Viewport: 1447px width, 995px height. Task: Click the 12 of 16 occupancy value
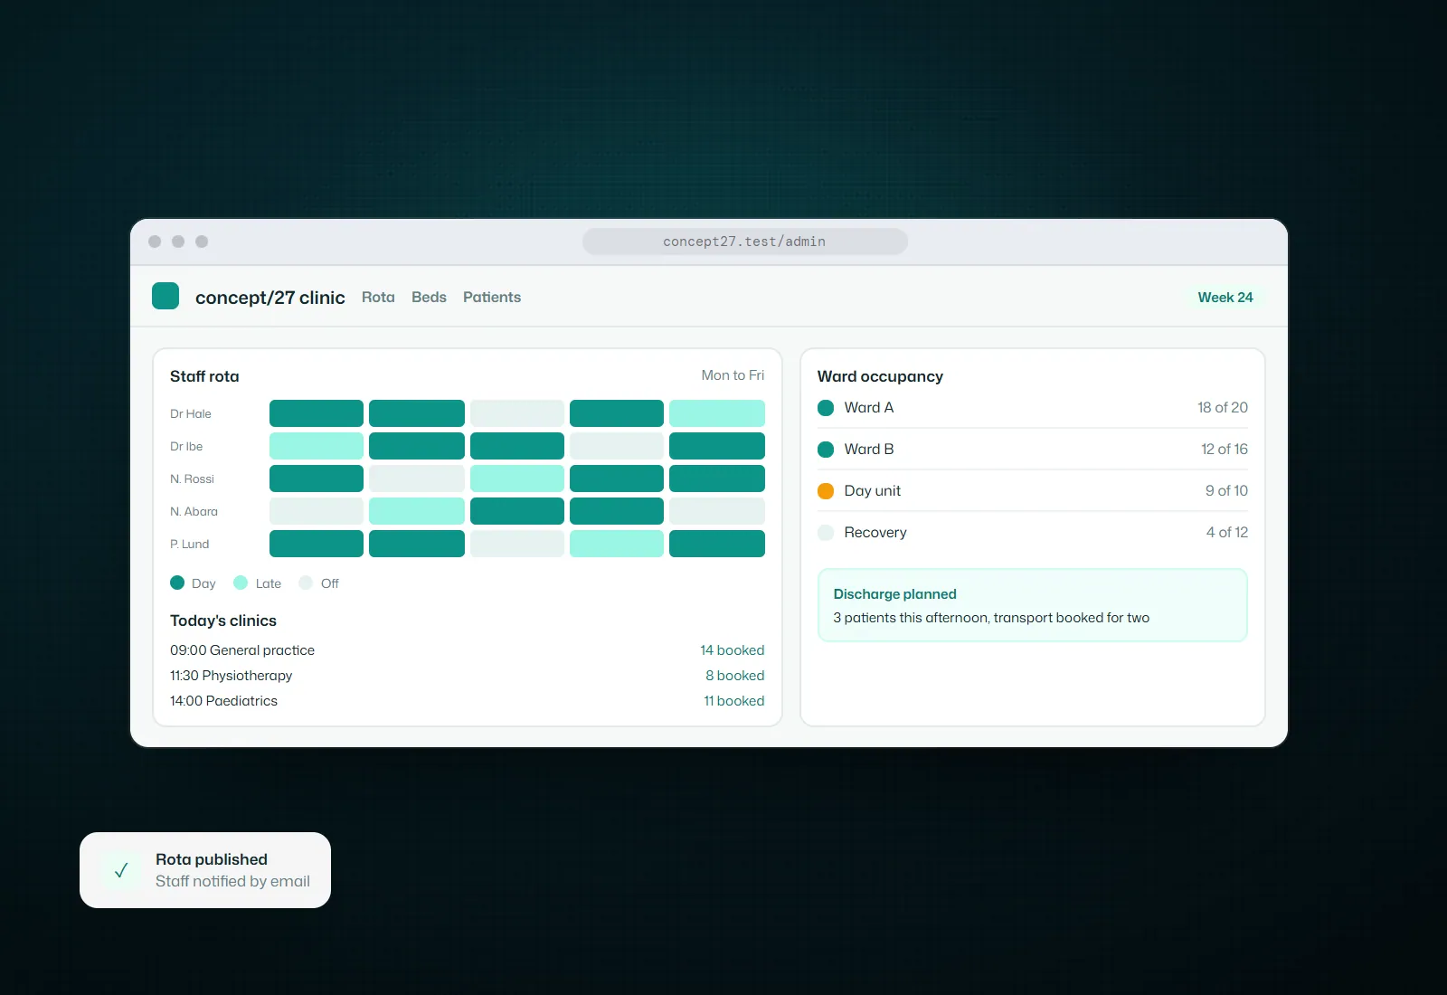click(1225, 450)
